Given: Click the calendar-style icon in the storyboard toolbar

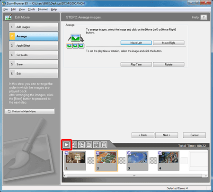Looking at the screenshot, I should pos(89,145).
